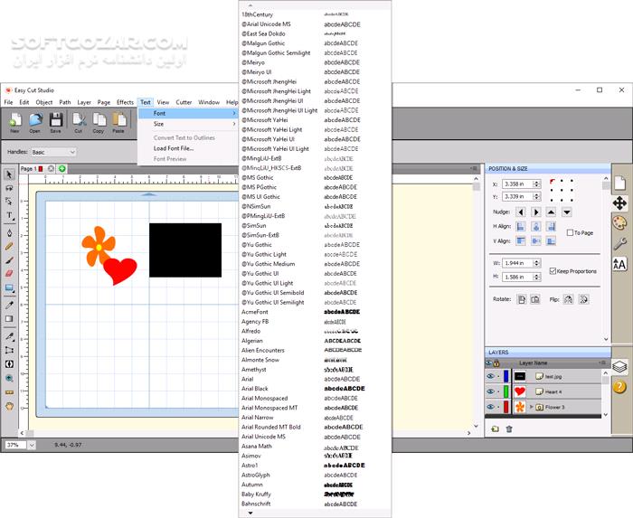Select the arrow Selection tool

(x=9, y=174)
